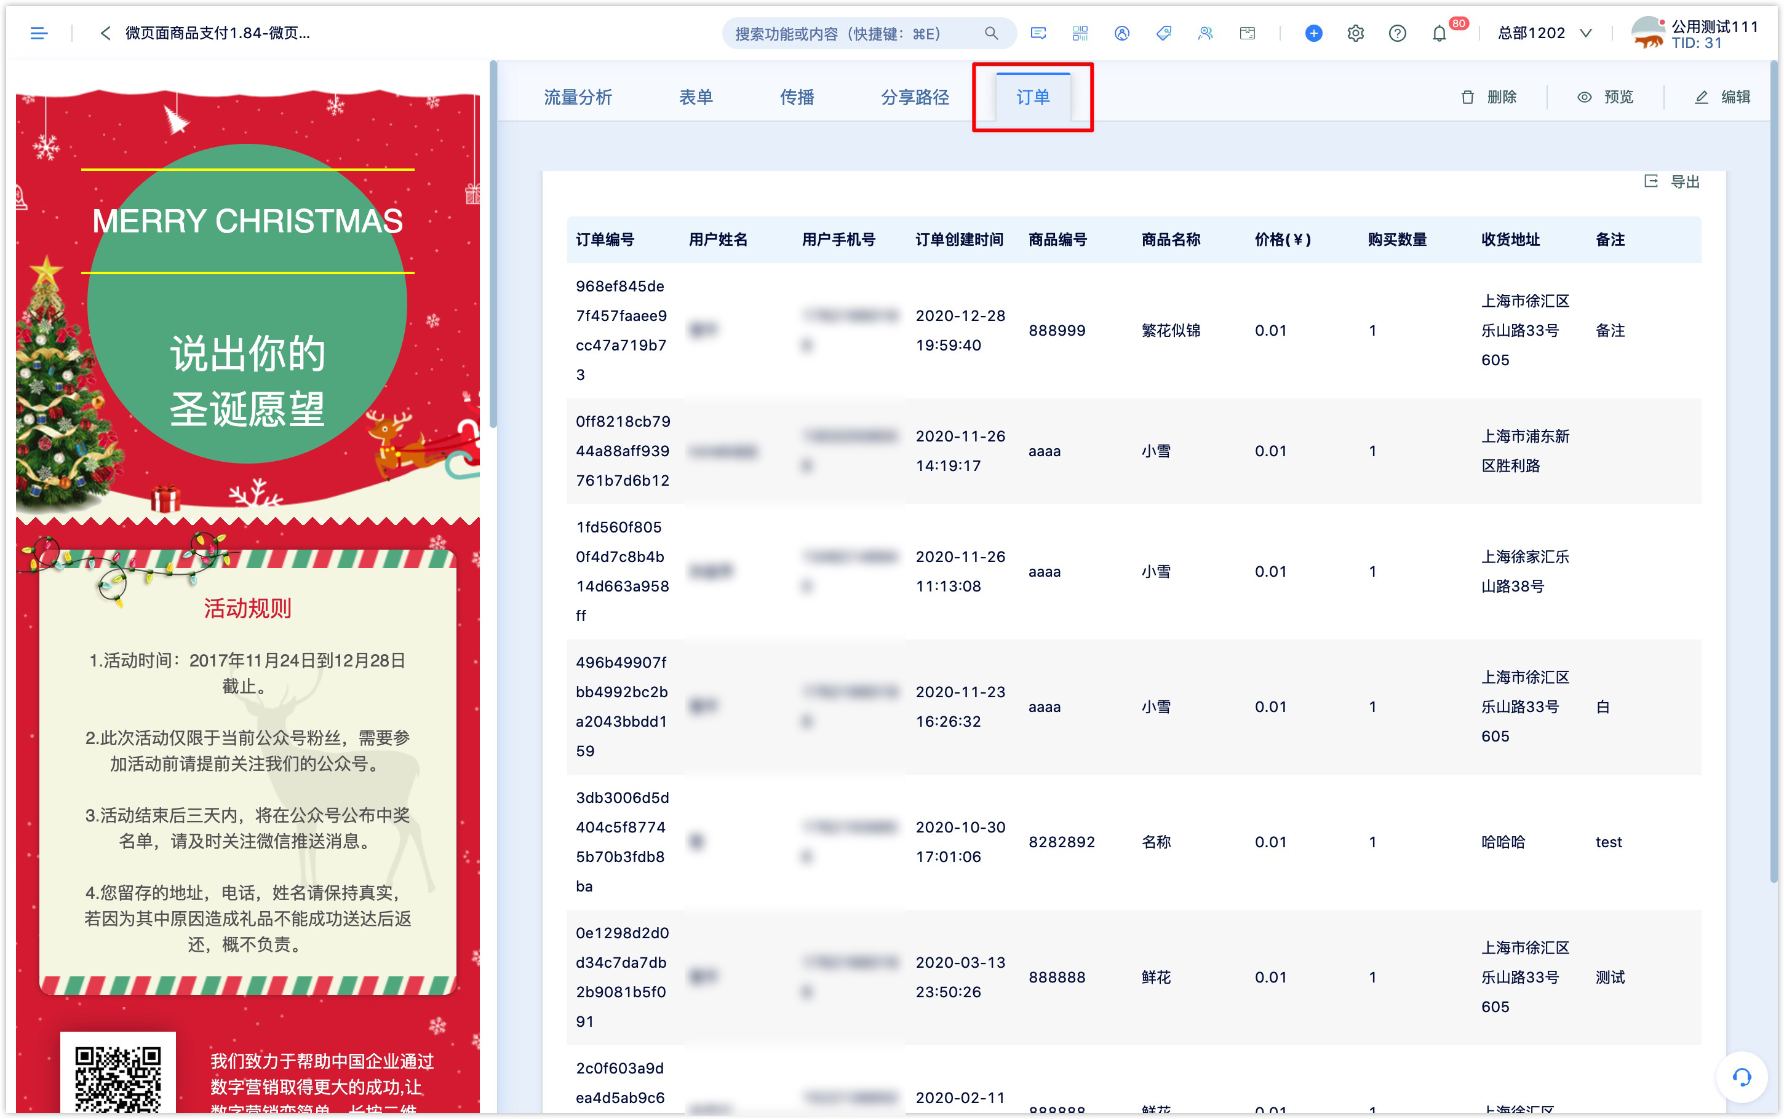1784x1119 pixels.
Task: Click the search magnifier icon
Action: 991,33
